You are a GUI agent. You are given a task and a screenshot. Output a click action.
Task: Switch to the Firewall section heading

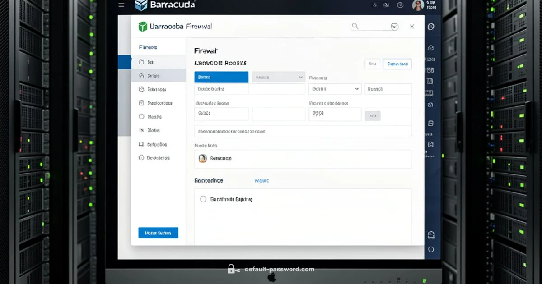[x=206, y=50]
